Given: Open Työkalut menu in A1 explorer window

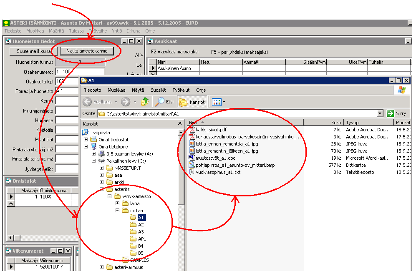Looking at the screenshot, I should coord(181,90).
